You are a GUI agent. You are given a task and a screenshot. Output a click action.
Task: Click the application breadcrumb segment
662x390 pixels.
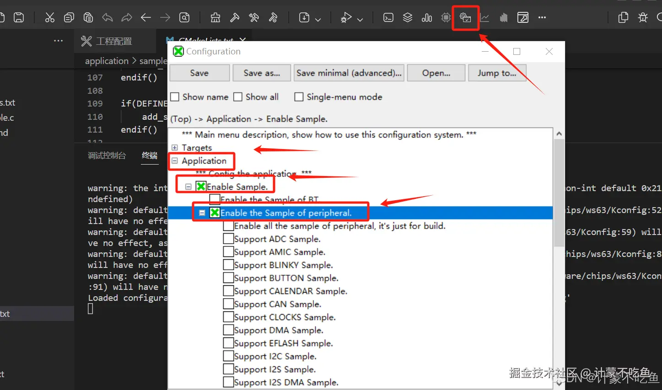pyautogui.click(x=107, y=61)
